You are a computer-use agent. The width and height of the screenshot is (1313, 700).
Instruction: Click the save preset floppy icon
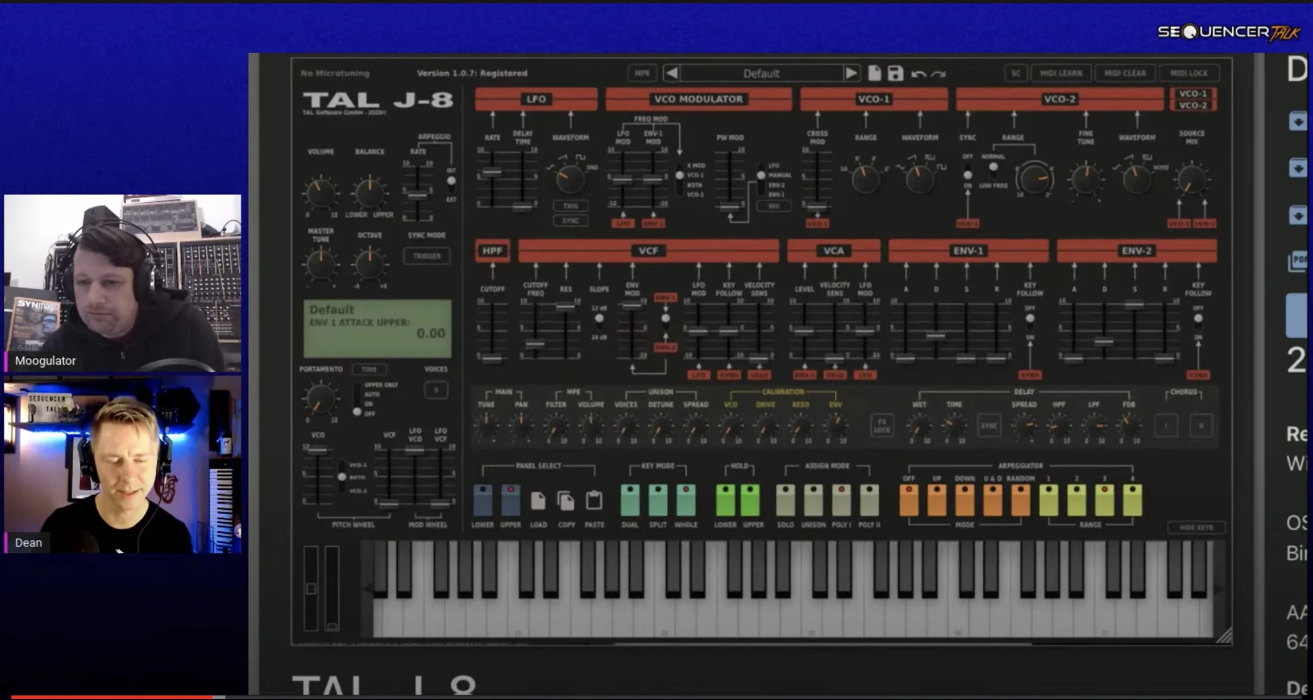895,73
